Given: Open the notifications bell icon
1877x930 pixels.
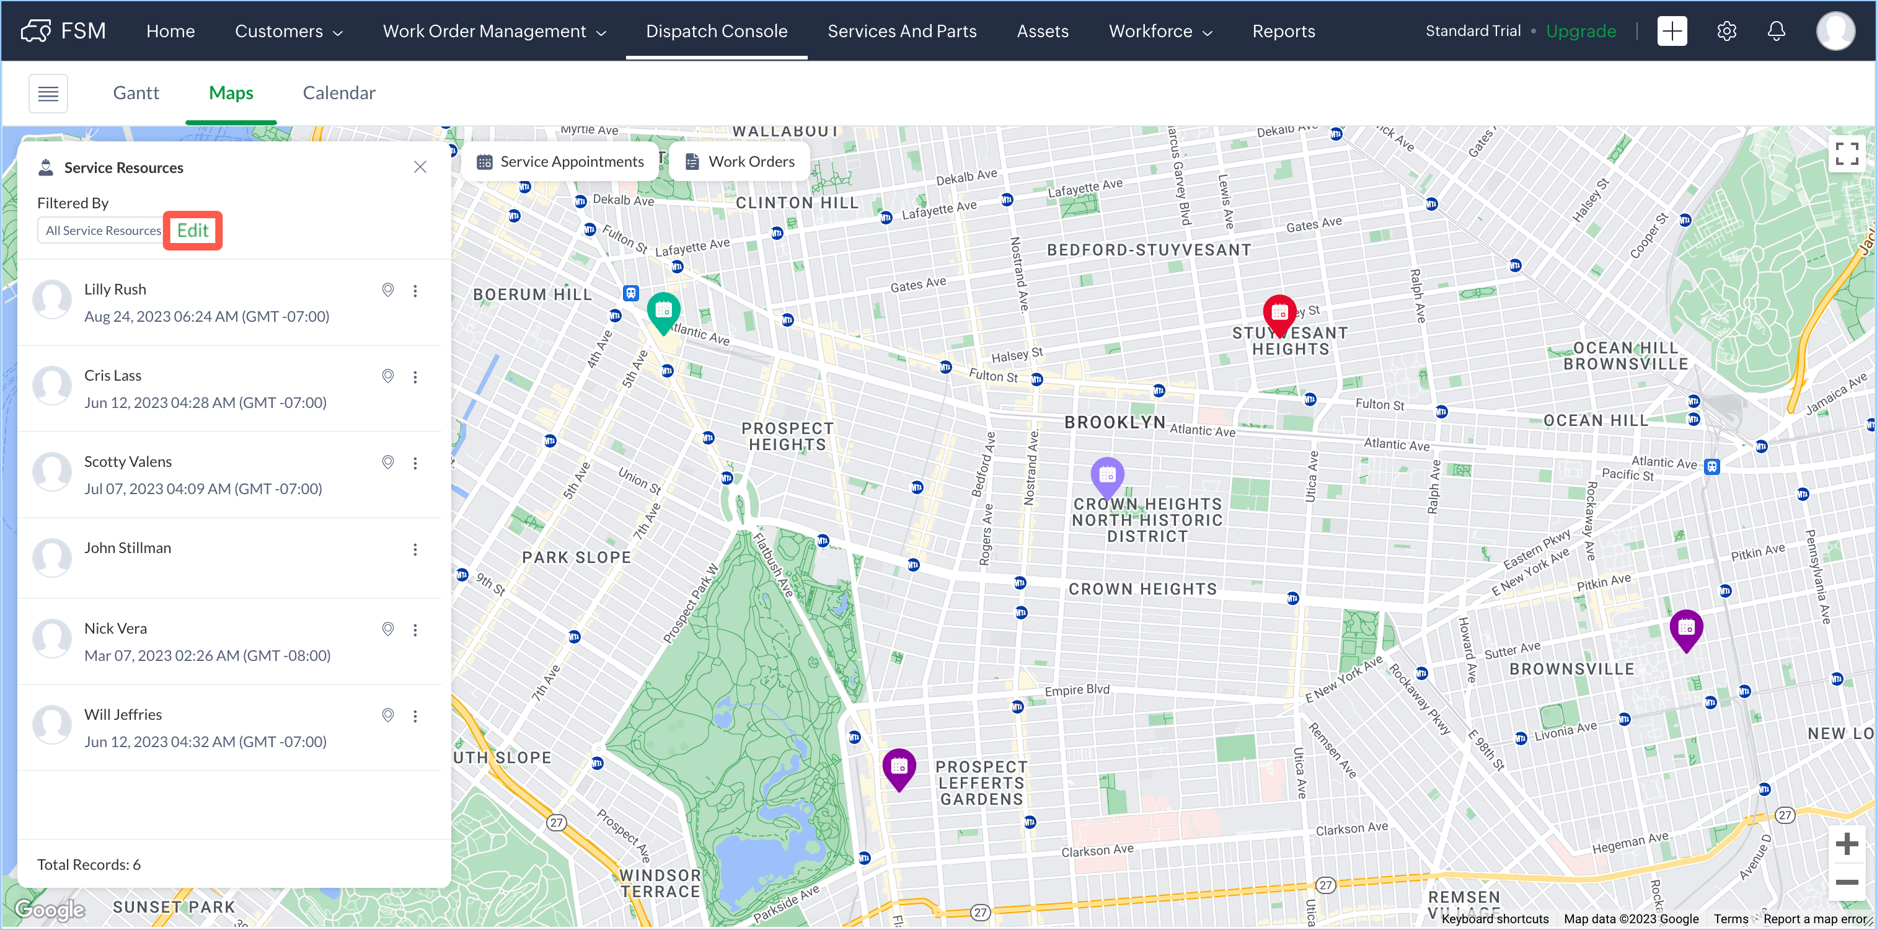Looking at the screenshot, I should (x=1776, y=32).
